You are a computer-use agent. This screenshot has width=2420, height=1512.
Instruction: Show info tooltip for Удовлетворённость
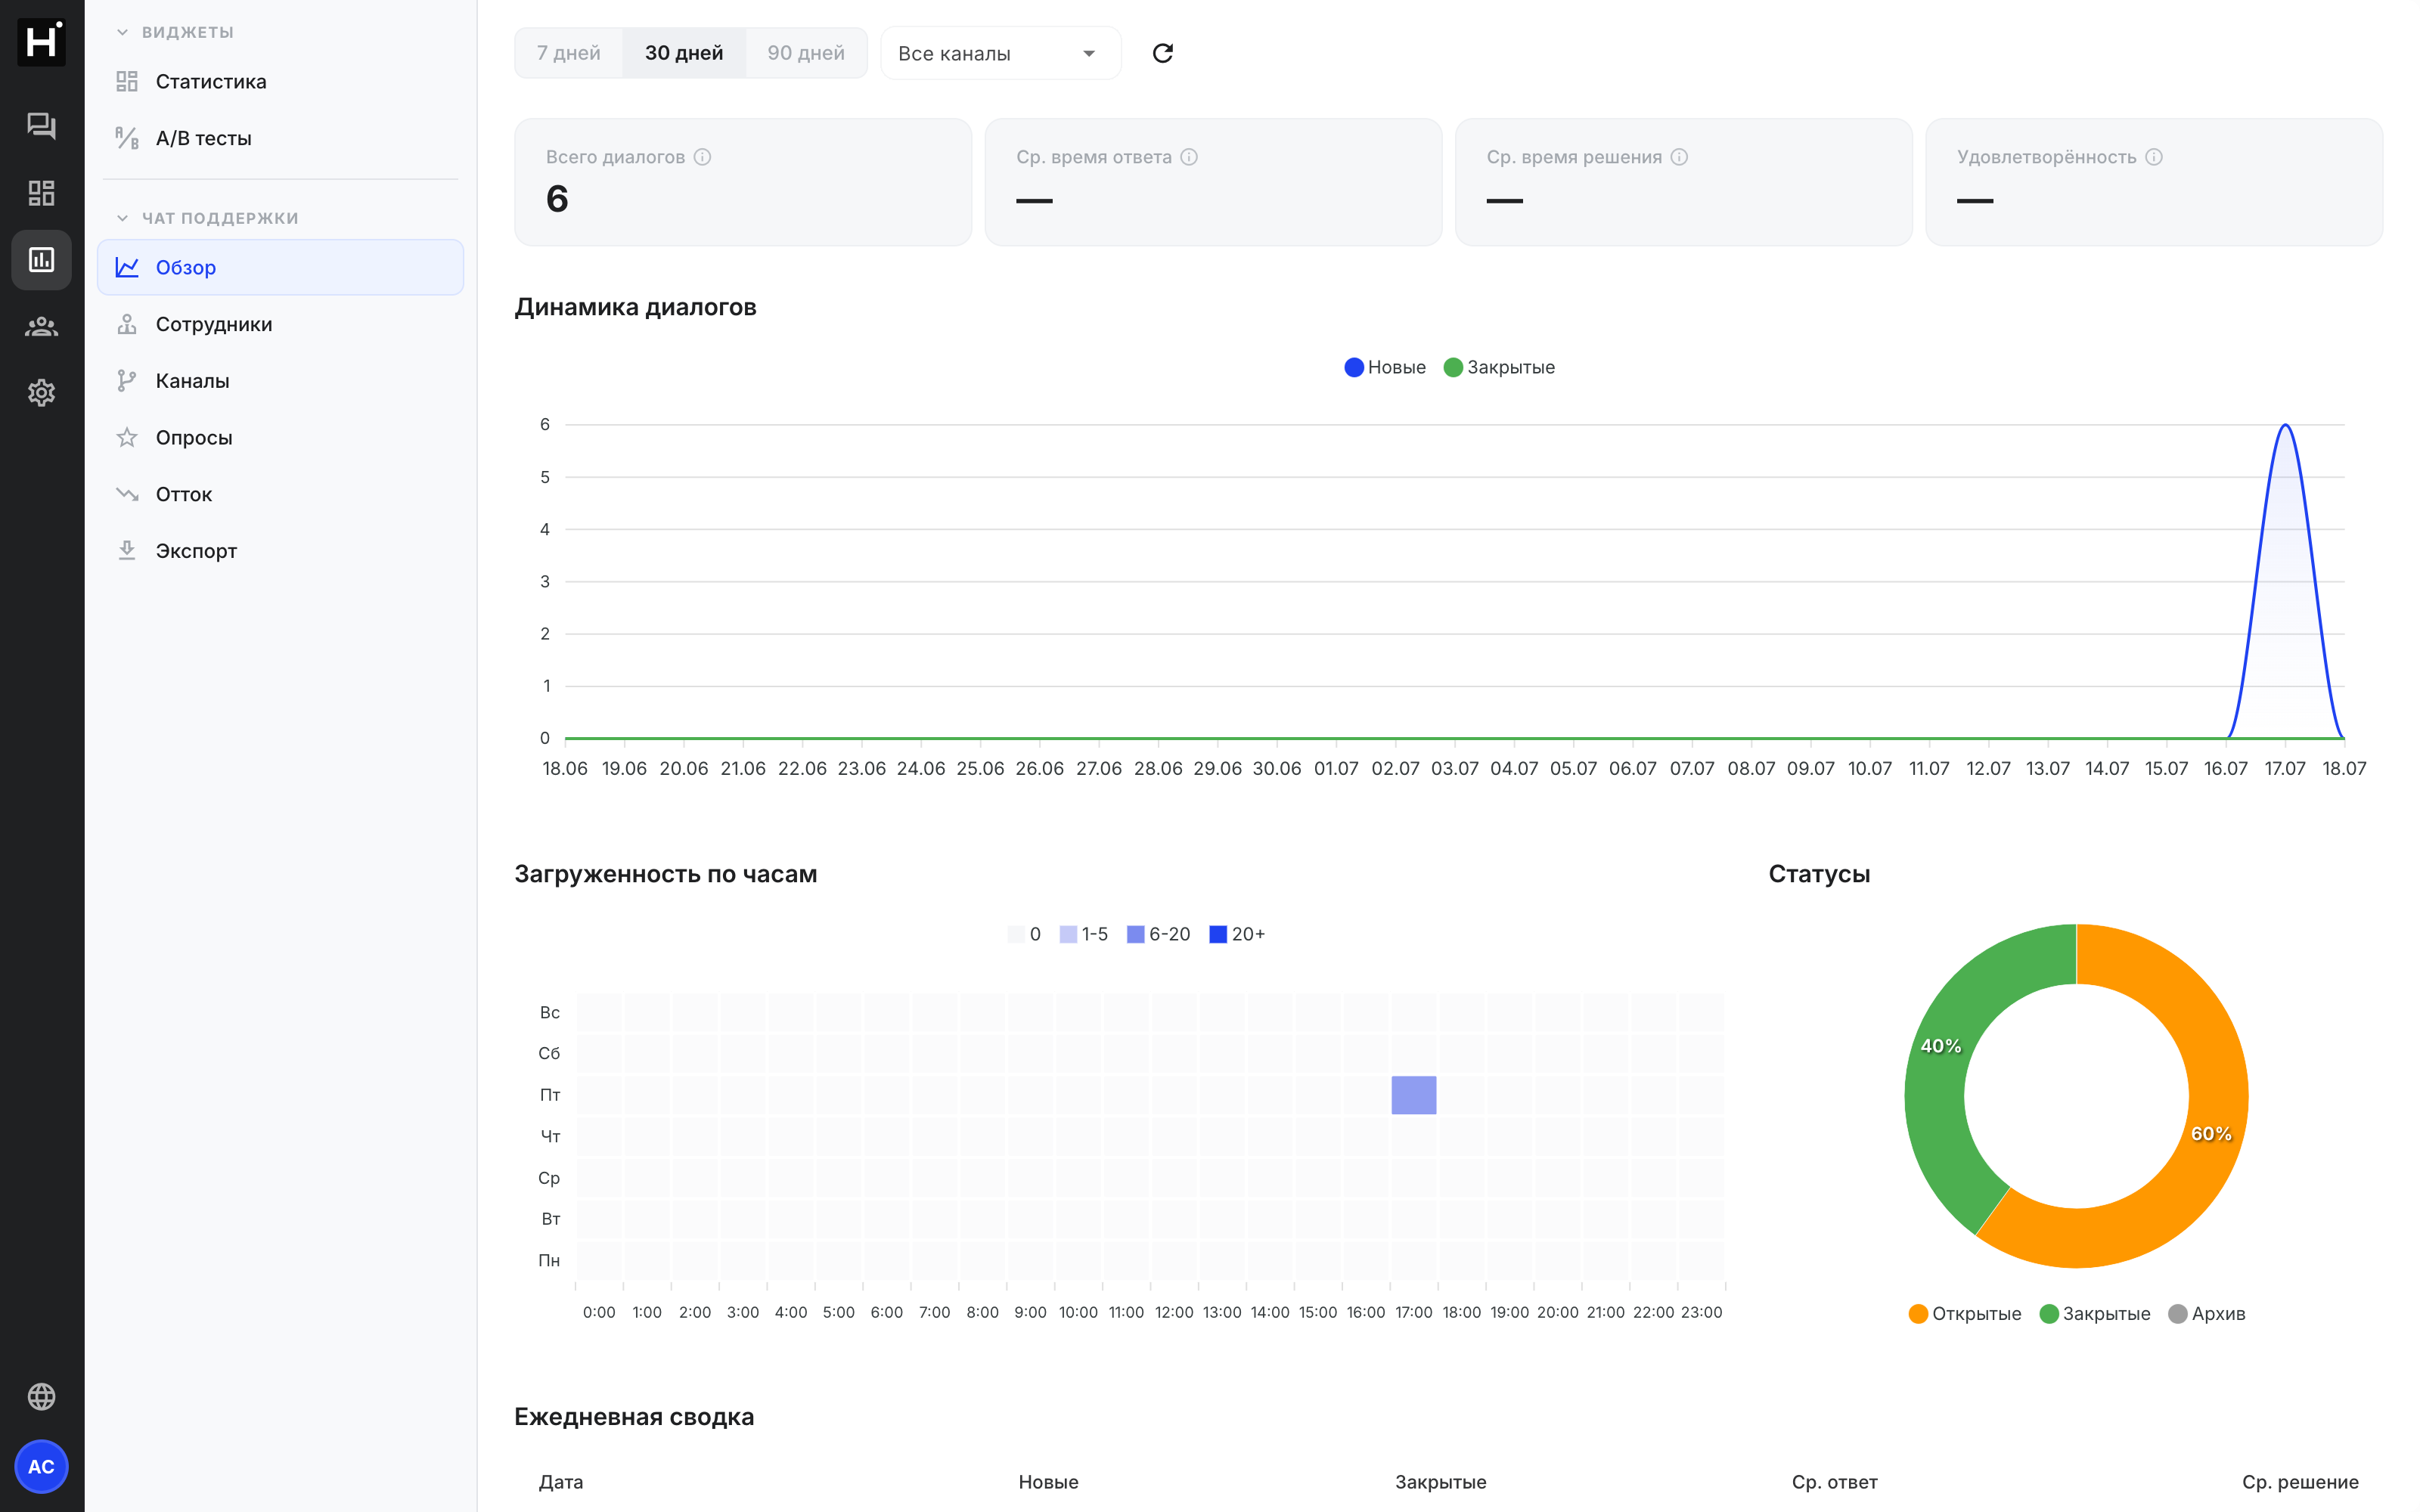pos(2154,157)
